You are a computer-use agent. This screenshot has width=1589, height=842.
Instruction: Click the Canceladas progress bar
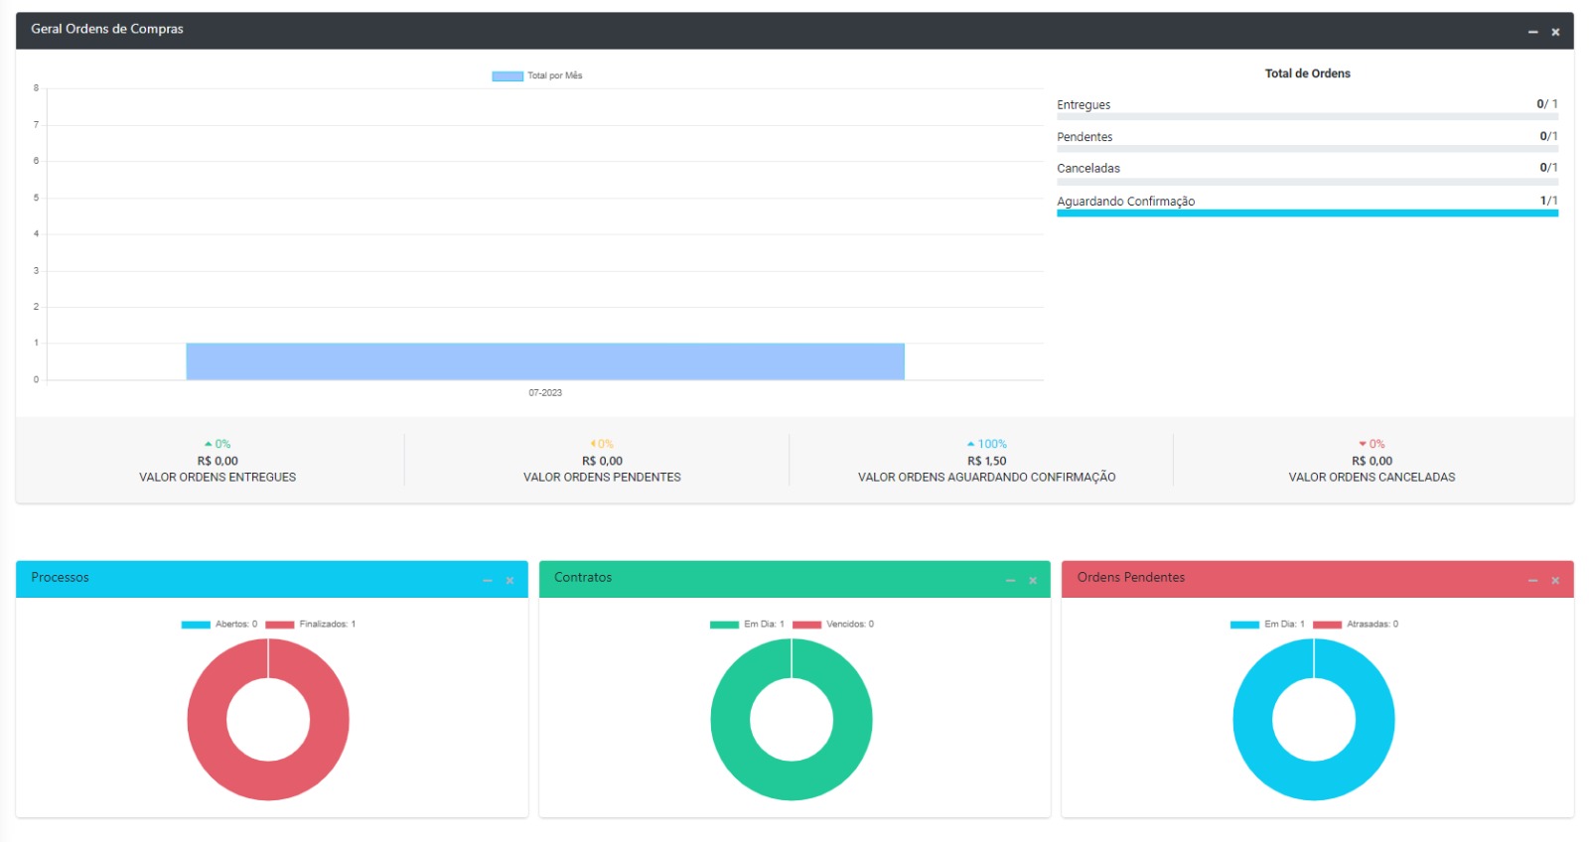pos(1307,182)
